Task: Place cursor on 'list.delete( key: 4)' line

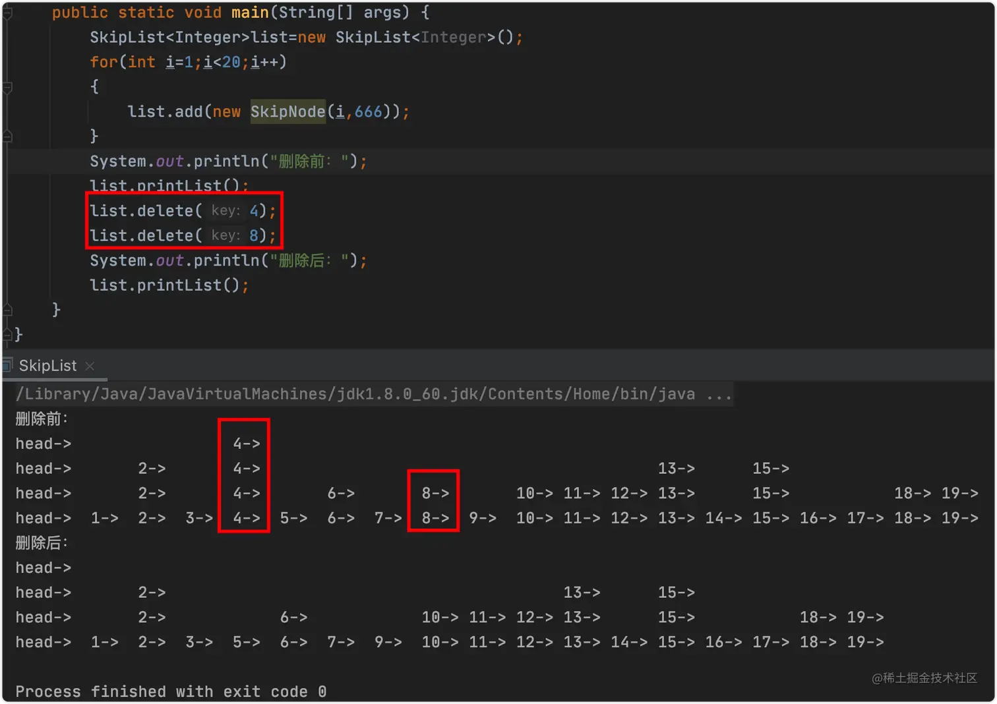Action: pos(183,211)
